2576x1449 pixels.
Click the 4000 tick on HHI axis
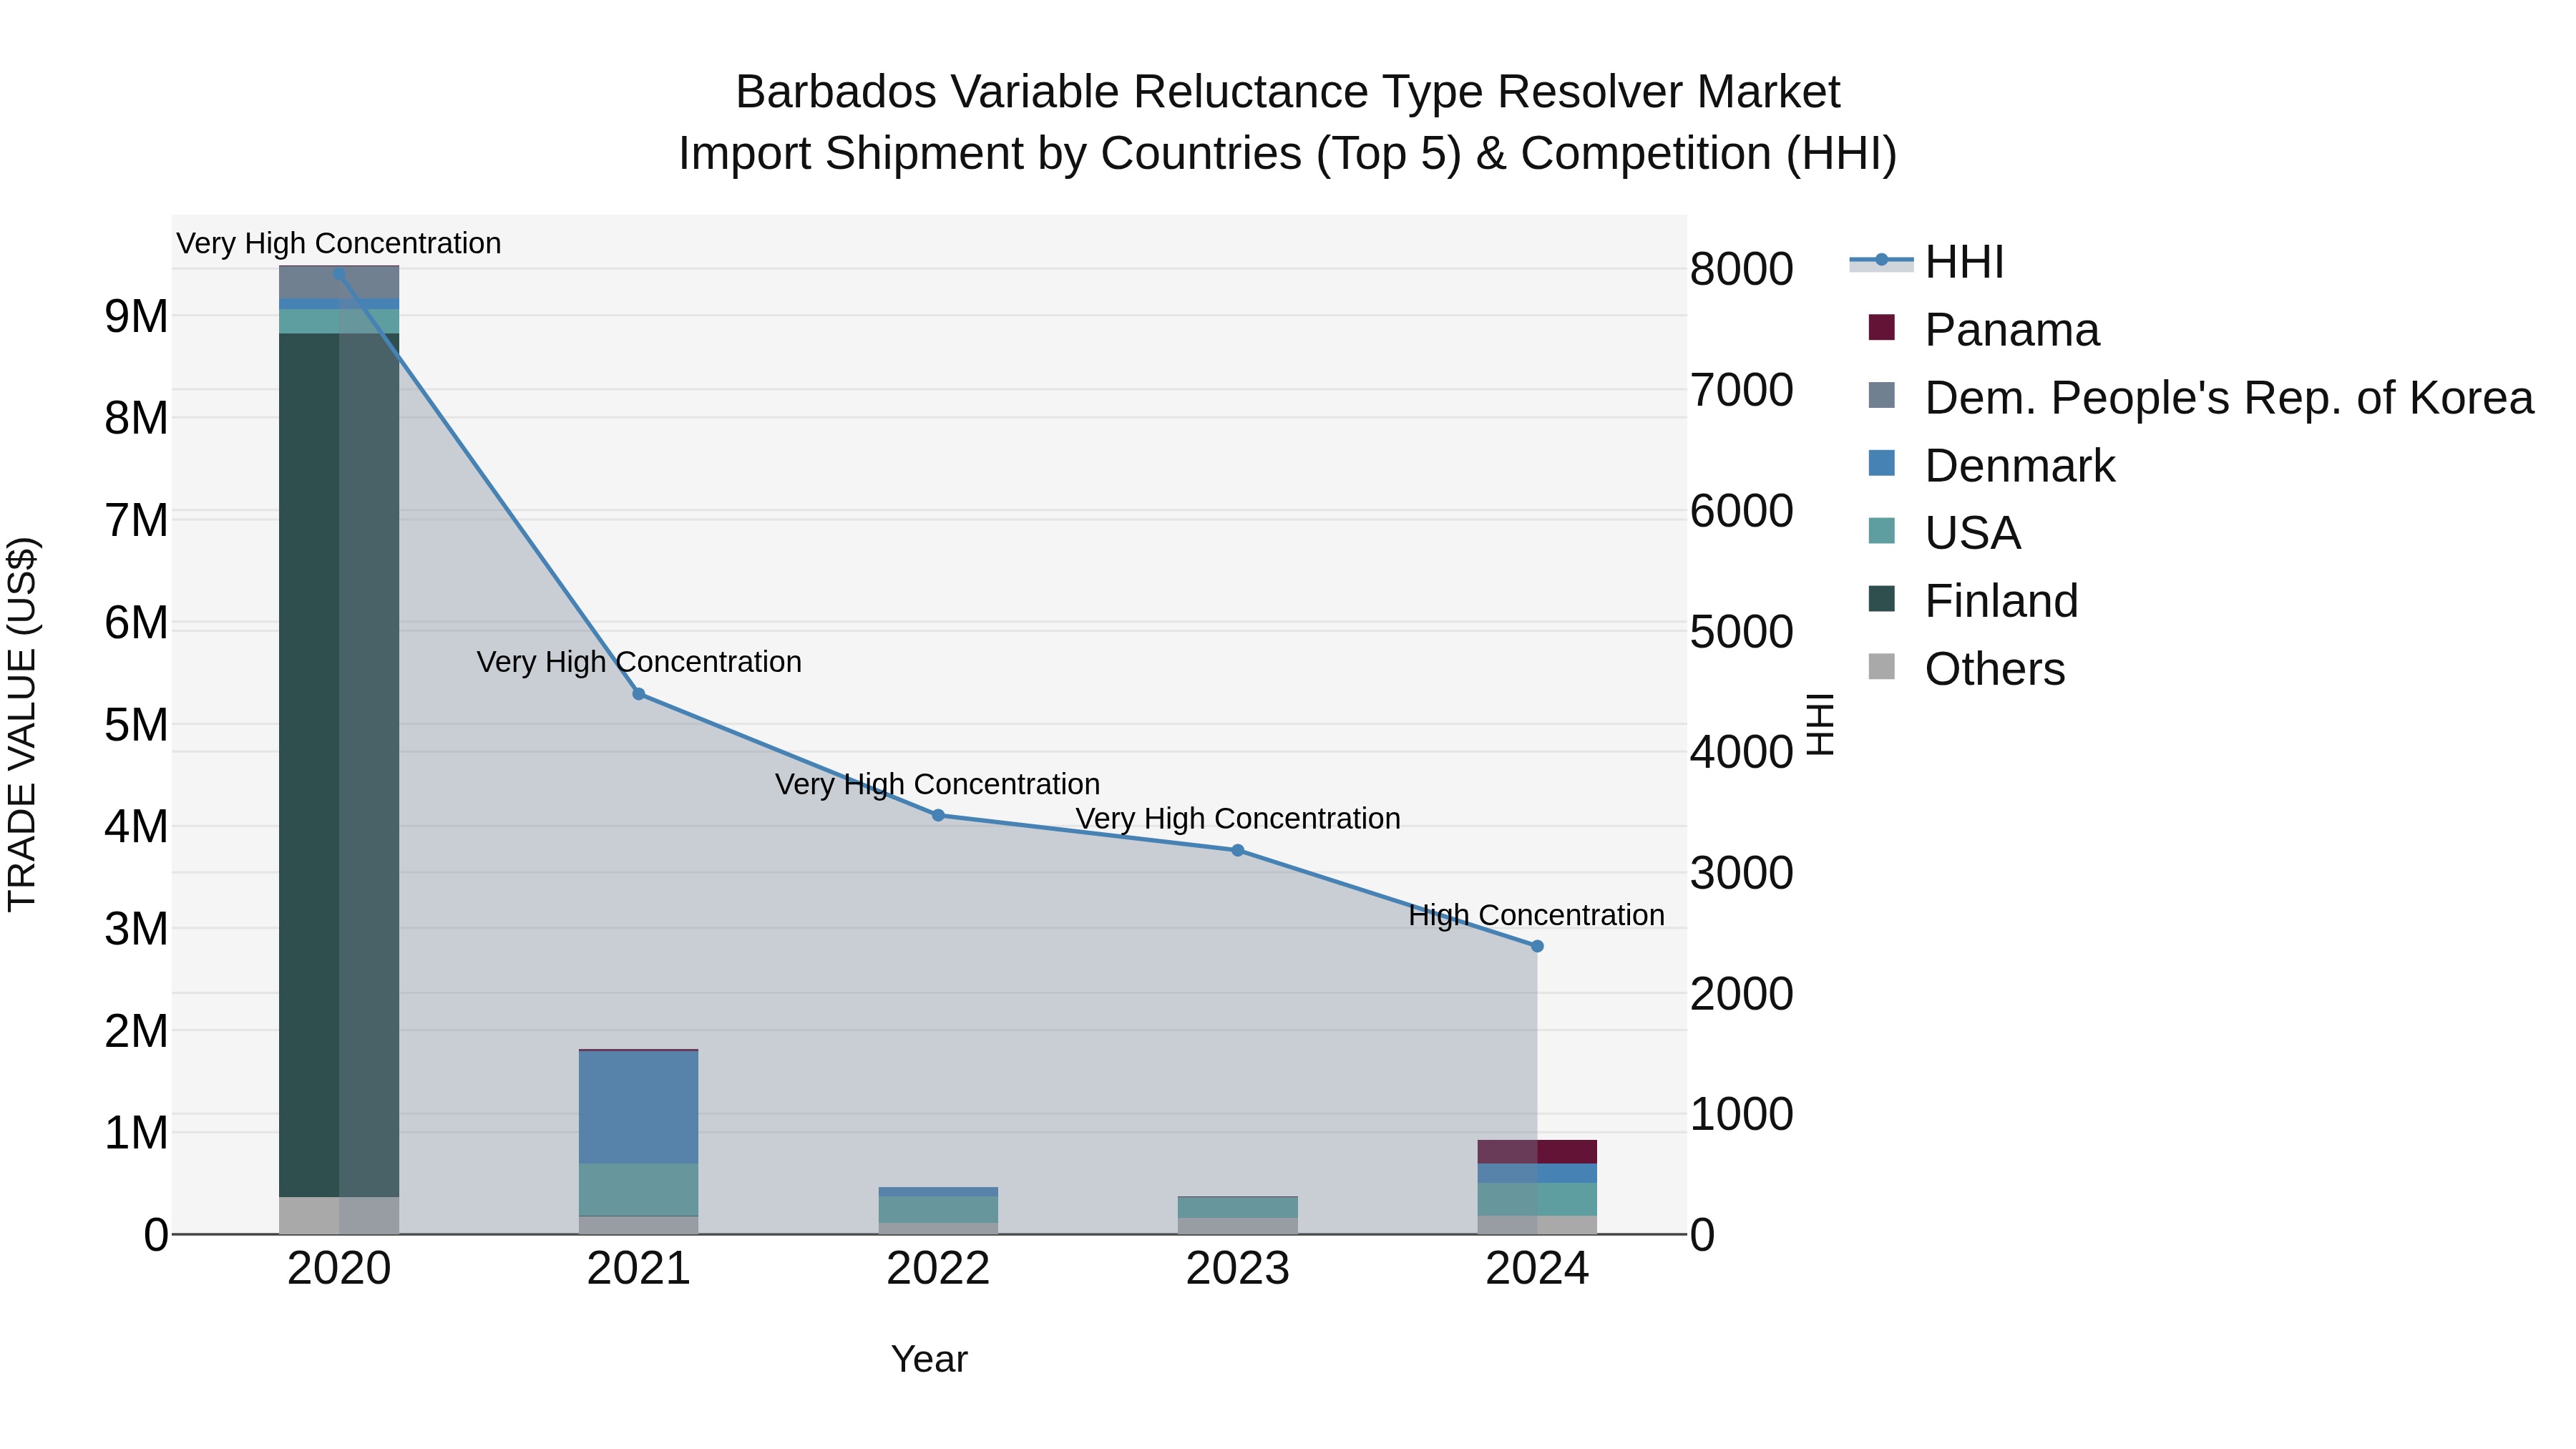tap(1741, 752)
